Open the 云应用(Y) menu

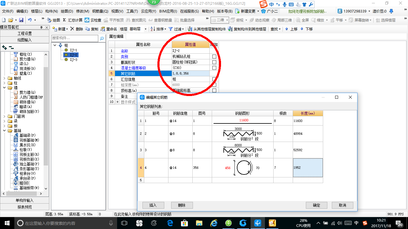pyautogui.click(x=148, y=11)
